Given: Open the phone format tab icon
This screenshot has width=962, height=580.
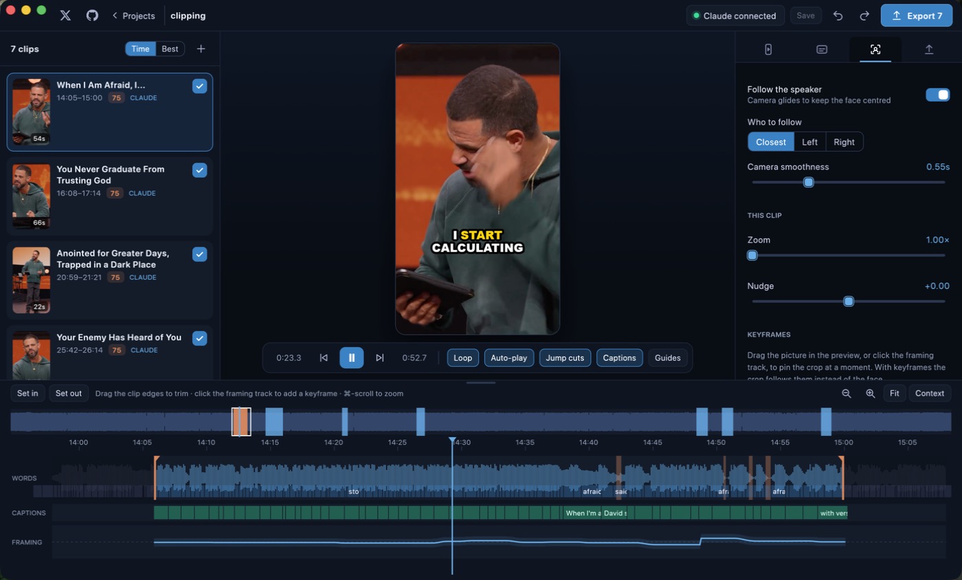Looking at the screenshot, I should pyautogui.click(x=768, y=49).
